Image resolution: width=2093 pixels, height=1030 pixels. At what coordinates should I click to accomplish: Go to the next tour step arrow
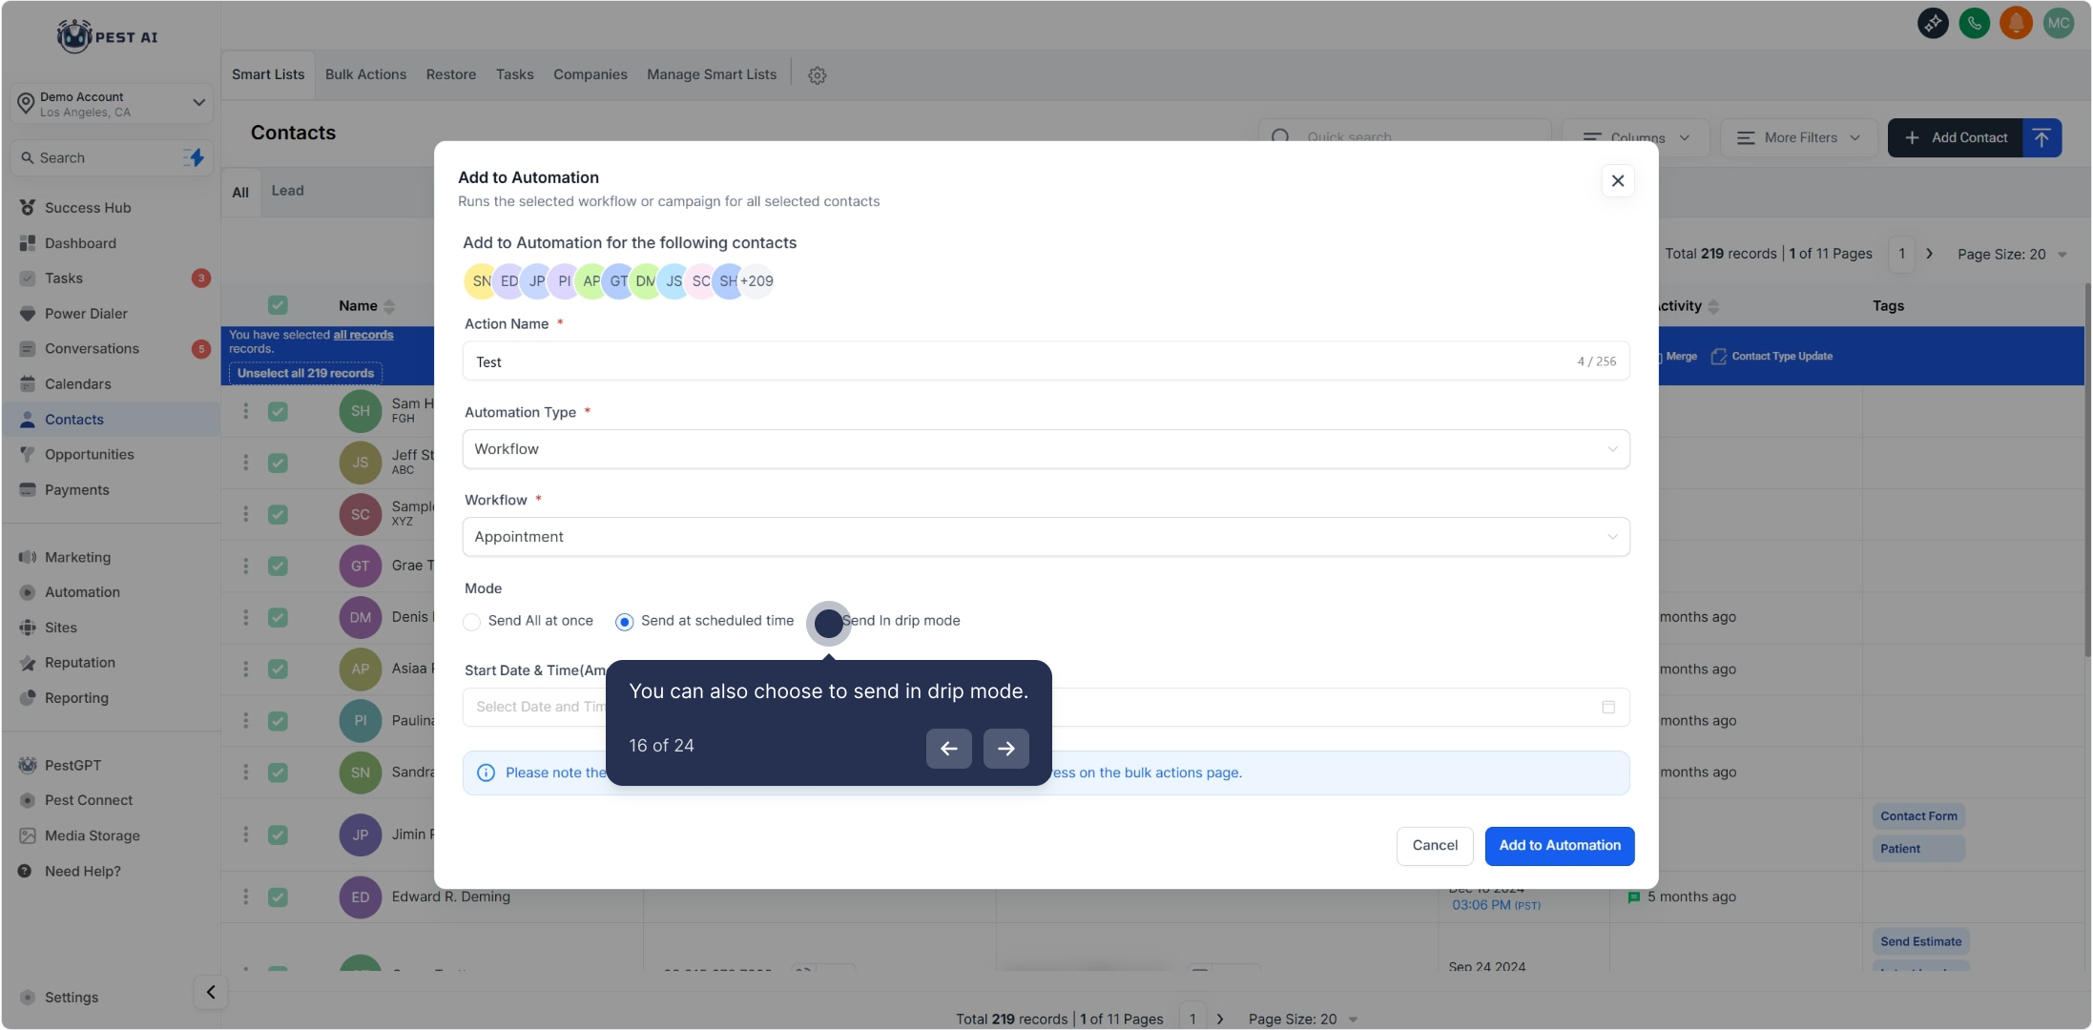tap(1005, 749)
